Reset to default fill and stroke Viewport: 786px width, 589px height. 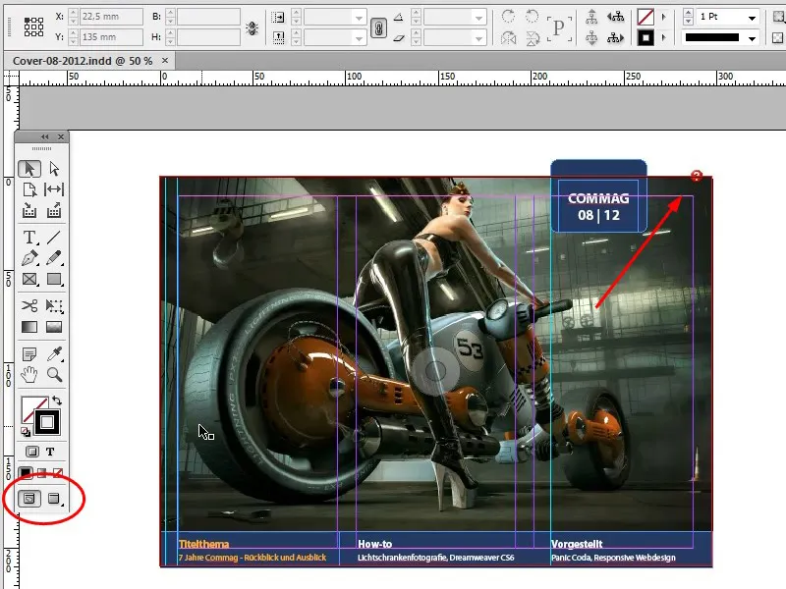(x=26, y=432)
